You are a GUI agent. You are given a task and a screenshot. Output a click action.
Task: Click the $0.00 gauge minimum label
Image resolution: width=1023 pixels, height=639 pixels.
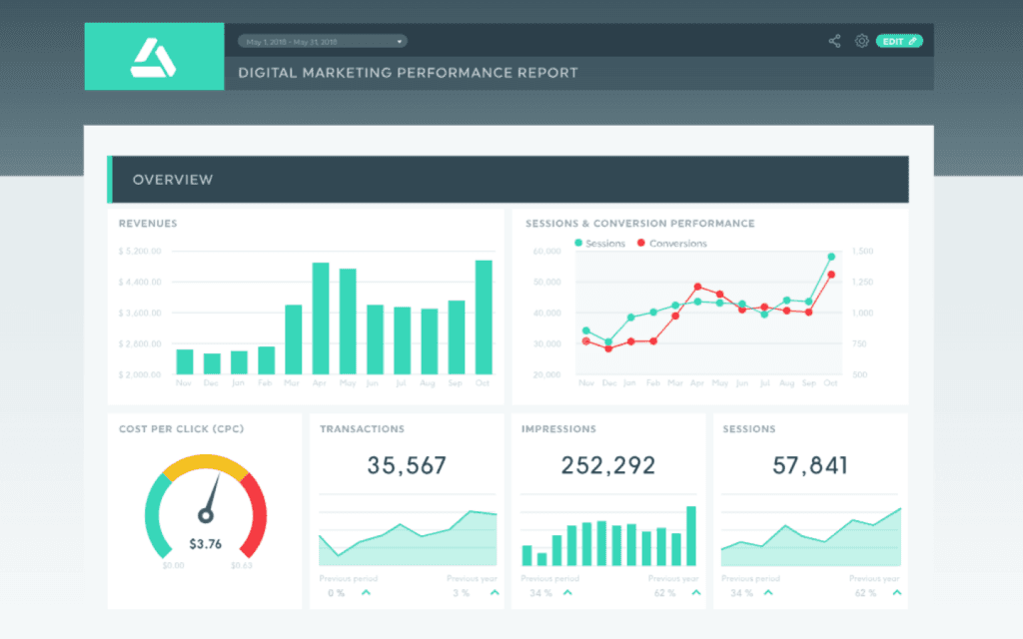[174, 565]
